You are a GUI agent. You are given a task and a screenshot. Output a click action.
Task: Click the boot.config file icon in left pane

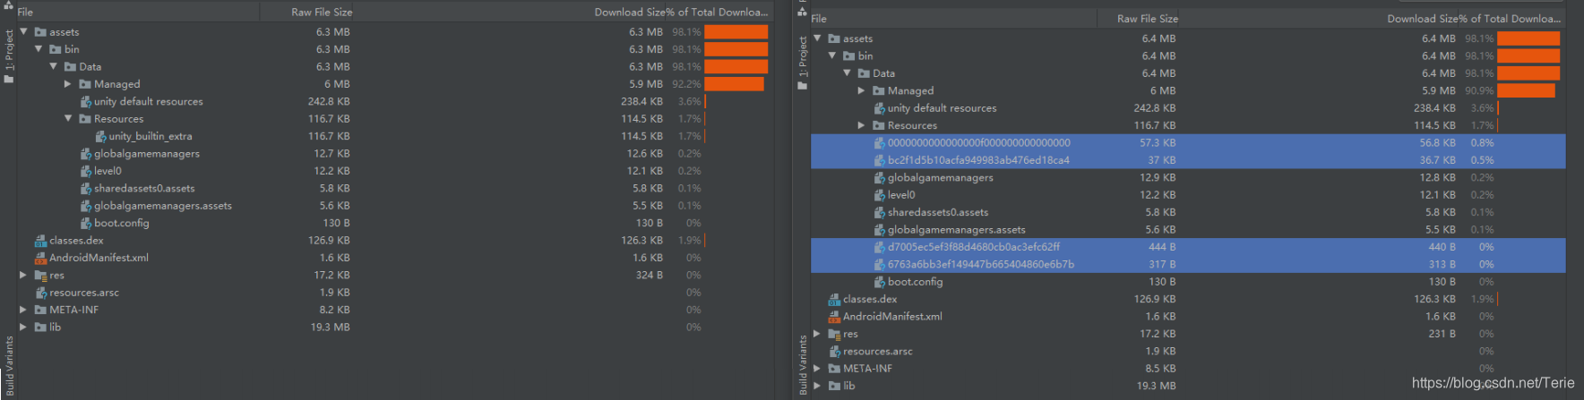tap(86, 223)
